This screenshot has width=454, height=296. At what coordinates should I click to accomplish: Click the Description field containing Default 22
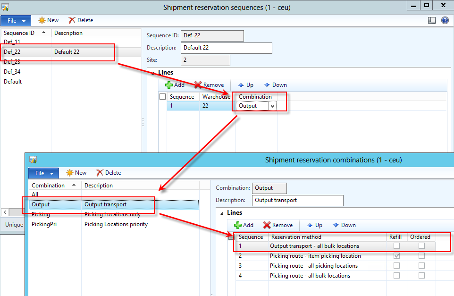pyautogui.click(x=226, y=48)
